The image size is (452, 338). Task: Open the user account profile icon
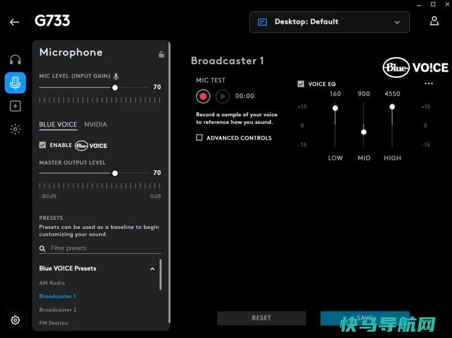434,21
